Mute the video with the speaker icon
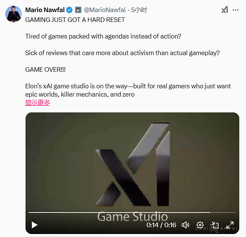The image size is (246, 237). tap(185, 225)
